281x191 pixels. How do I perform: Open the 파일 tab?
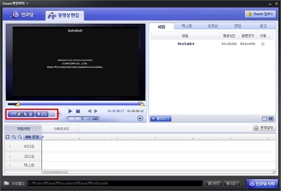161,27
